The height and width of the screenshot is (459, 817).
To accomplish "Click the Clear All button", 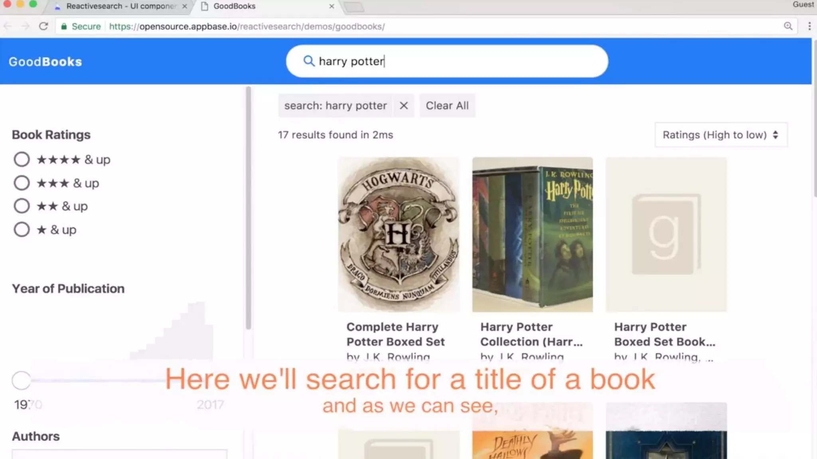I will (447, 106).
